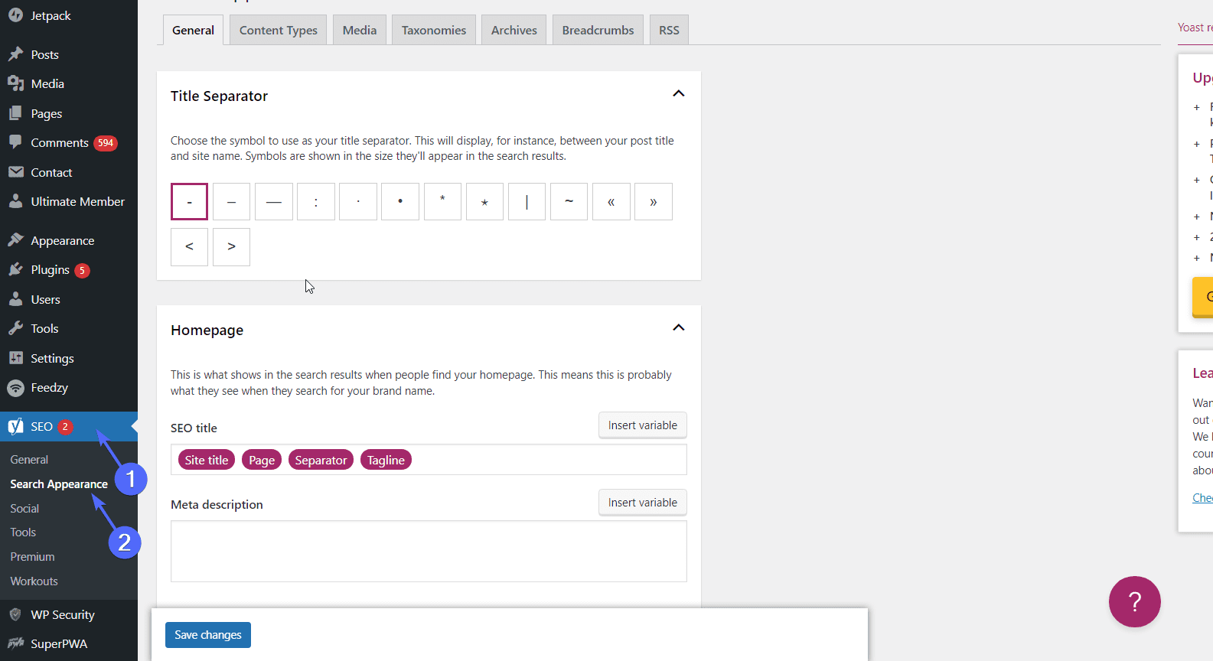This screenshot has width=1213, height=661.
Task: Collapse the Homepage section
Action: coord(678,327)
